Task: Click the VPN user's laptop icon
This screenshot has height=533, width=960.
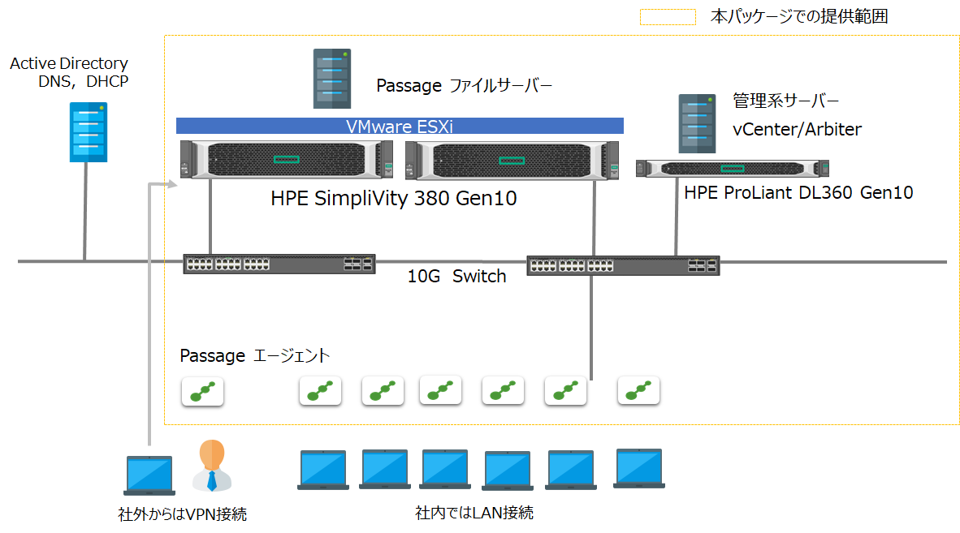Action: 149,475
